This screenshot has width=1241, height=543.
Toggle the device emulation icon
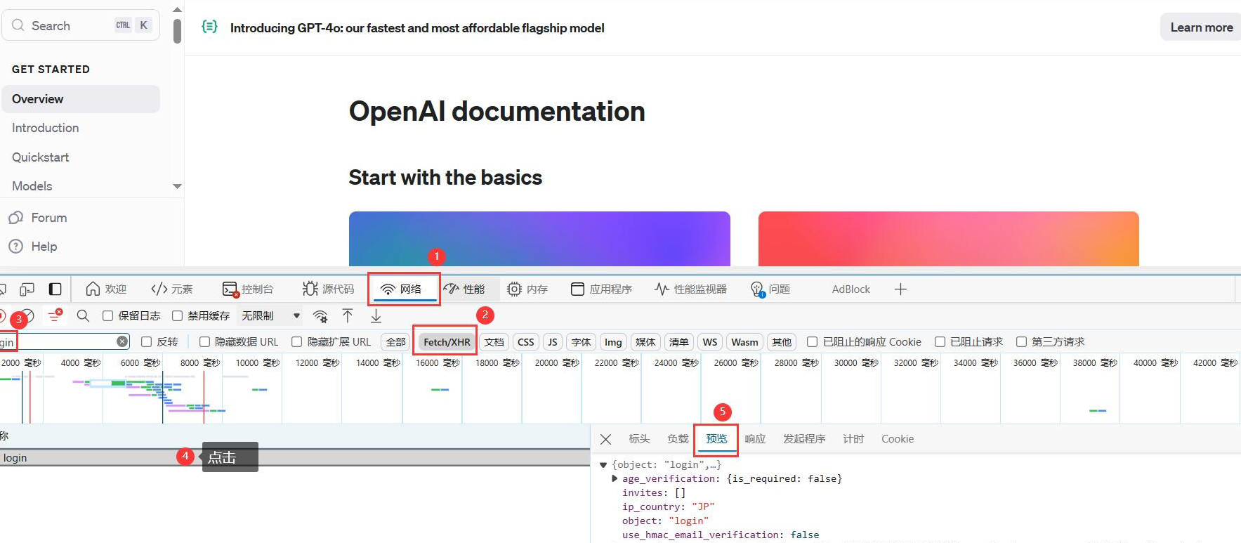pos(27,289)
